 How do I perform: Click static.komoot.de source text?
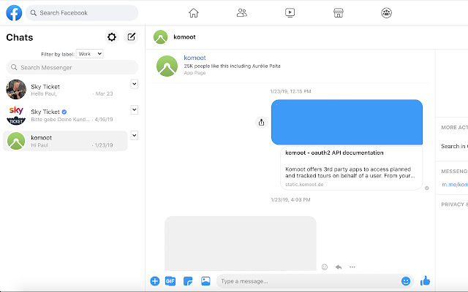pyautogui.click(x=304, y=185)
